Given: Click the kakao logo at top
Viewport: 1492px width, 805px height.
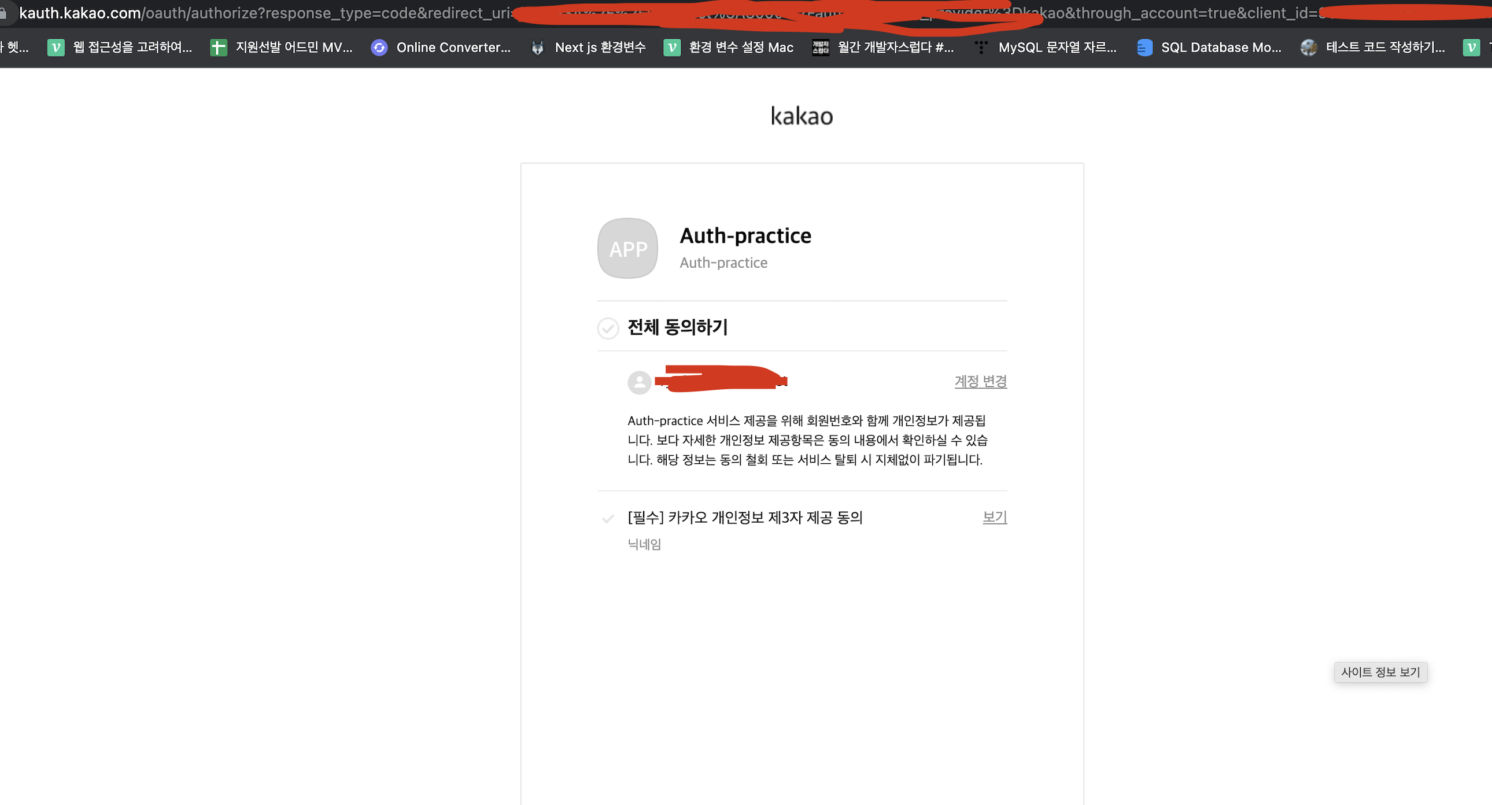Looking at the screenshot, I should click(802, 116).
